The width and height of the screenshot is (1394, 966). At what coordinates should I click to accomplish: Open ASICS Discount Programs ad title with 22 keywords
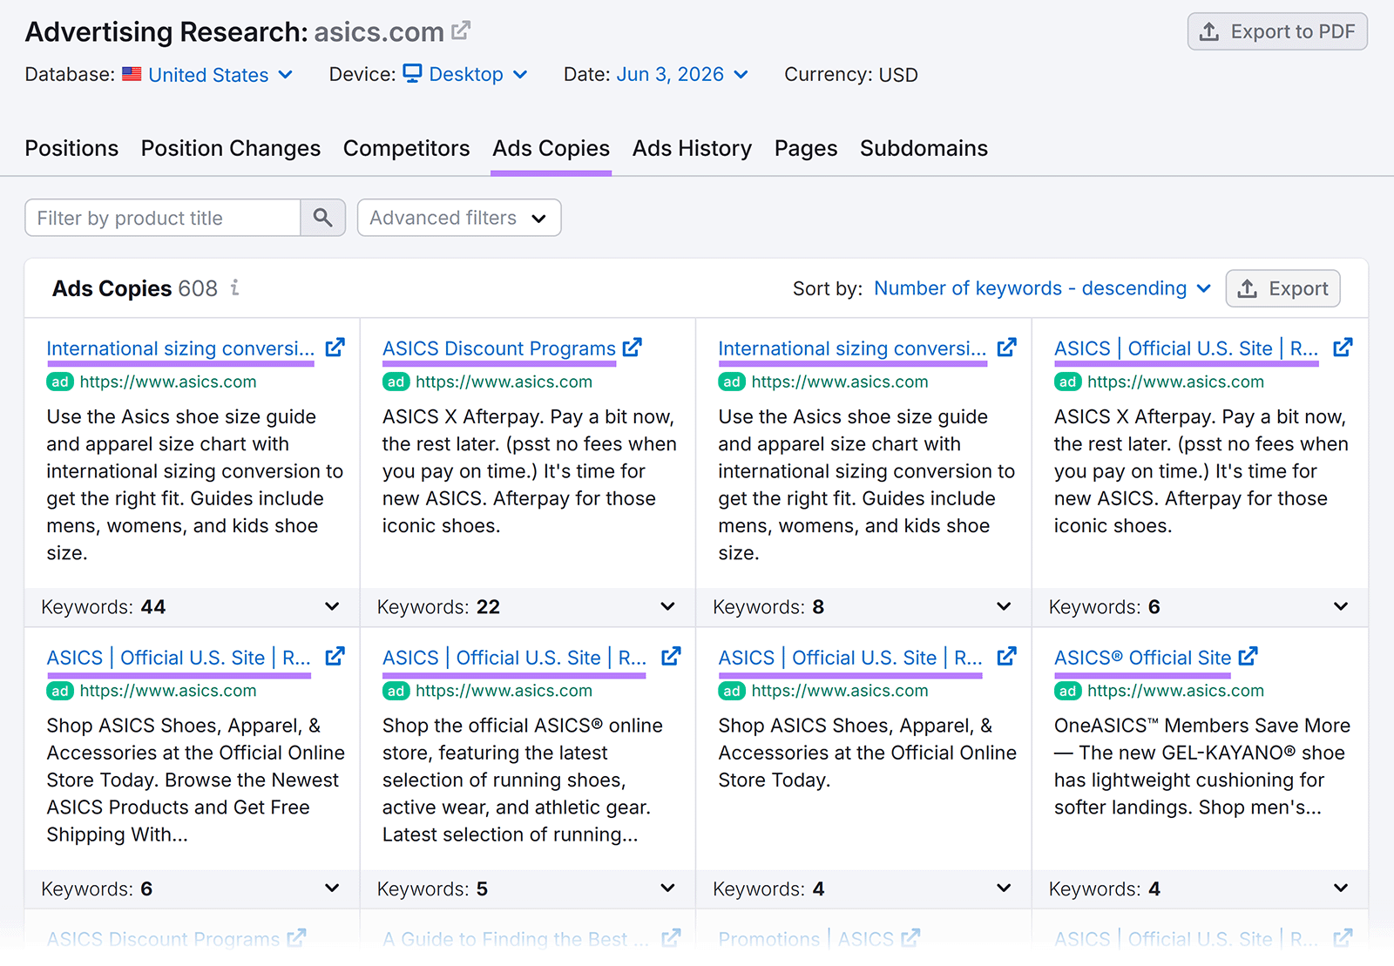(499, 348)
